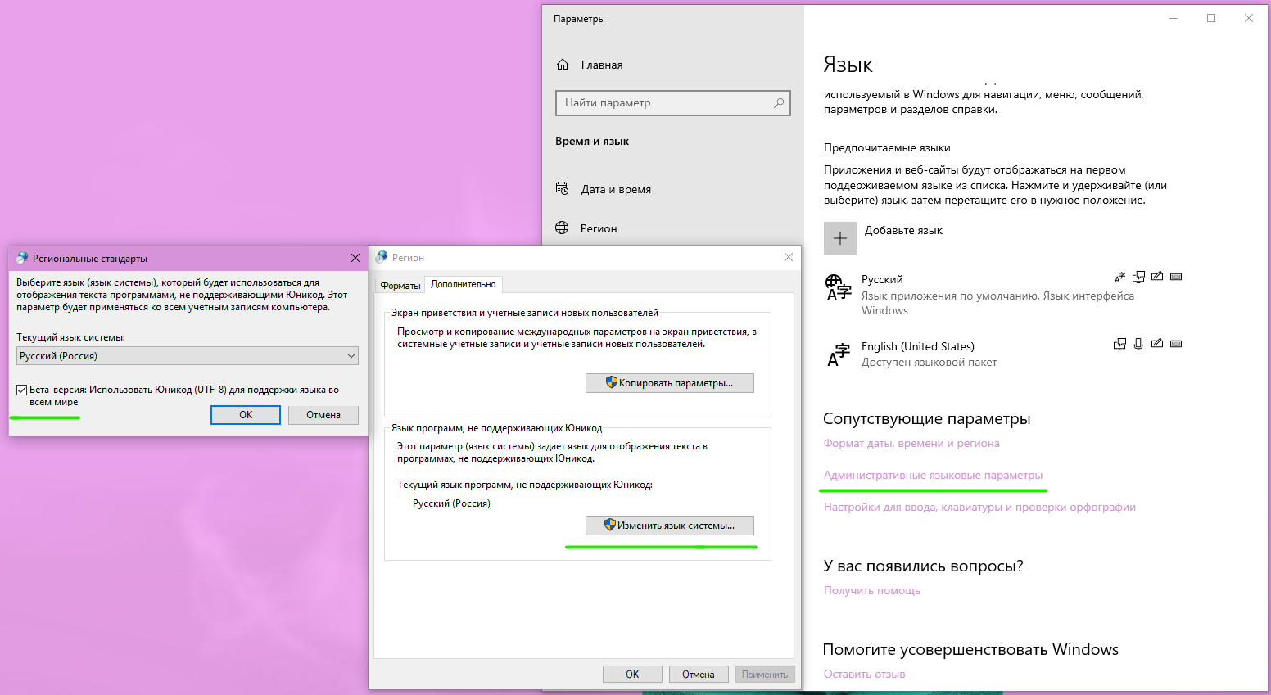Click the Получить помощь link
Viewport: 1271px width, 695px height.
pyautogui.click(x=872, y=591)
